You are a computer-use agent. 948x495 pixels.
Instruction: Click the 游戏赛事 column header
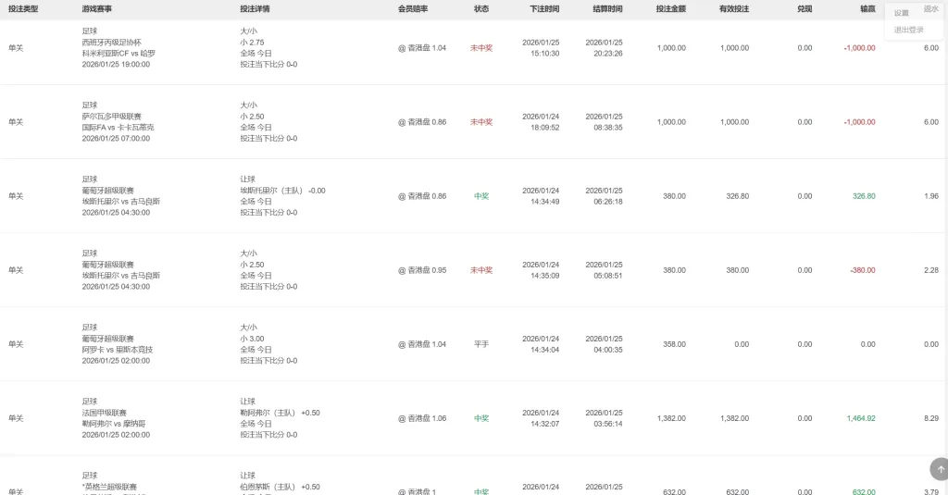97,8
